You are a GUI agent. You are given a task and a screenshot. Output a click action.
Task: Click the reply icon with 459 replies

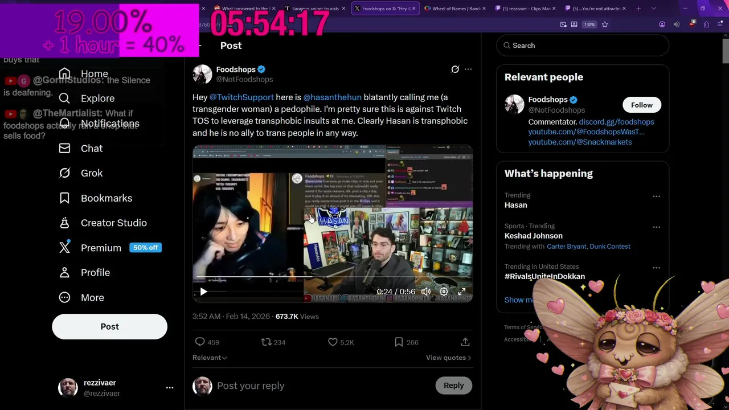200,342
